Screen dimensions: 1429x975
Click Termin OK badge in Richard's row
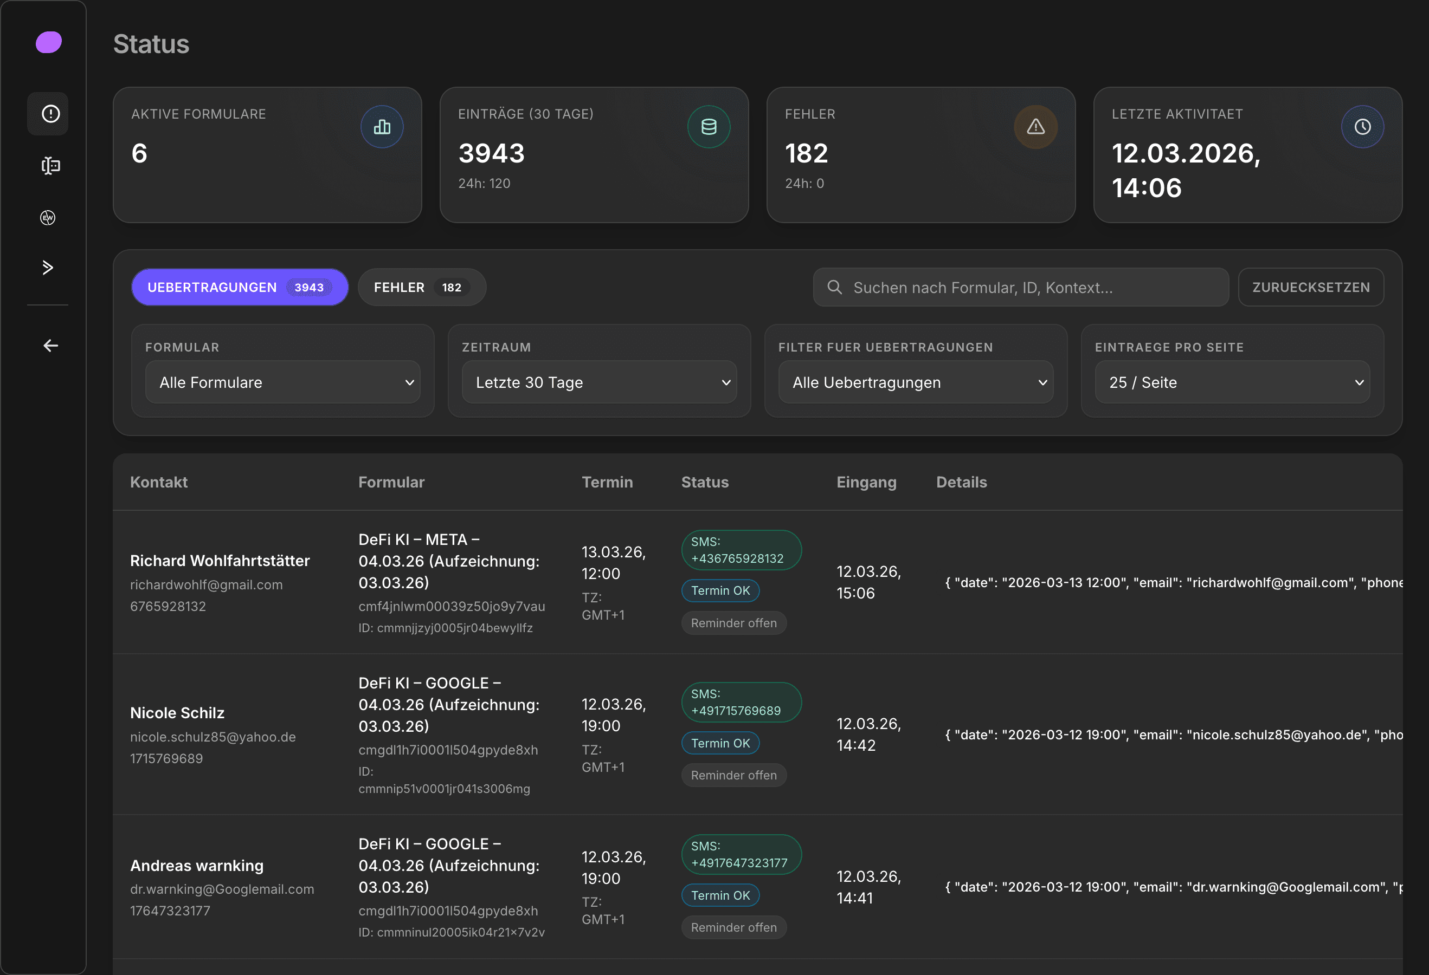pyautogui.click(x=720, y=591)
